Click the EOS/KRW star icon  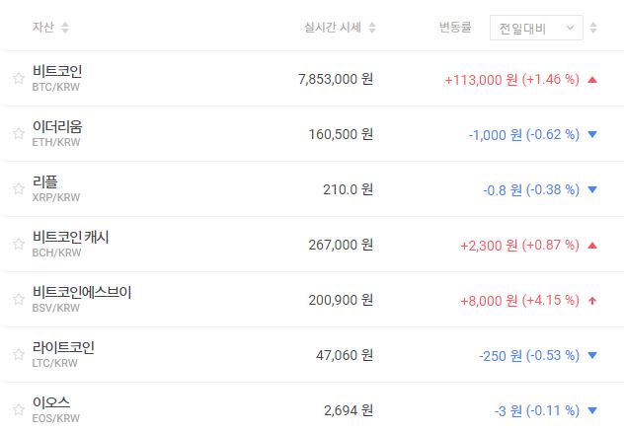[18, 410]
